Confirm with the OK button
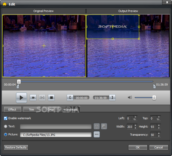 point(138,147)
